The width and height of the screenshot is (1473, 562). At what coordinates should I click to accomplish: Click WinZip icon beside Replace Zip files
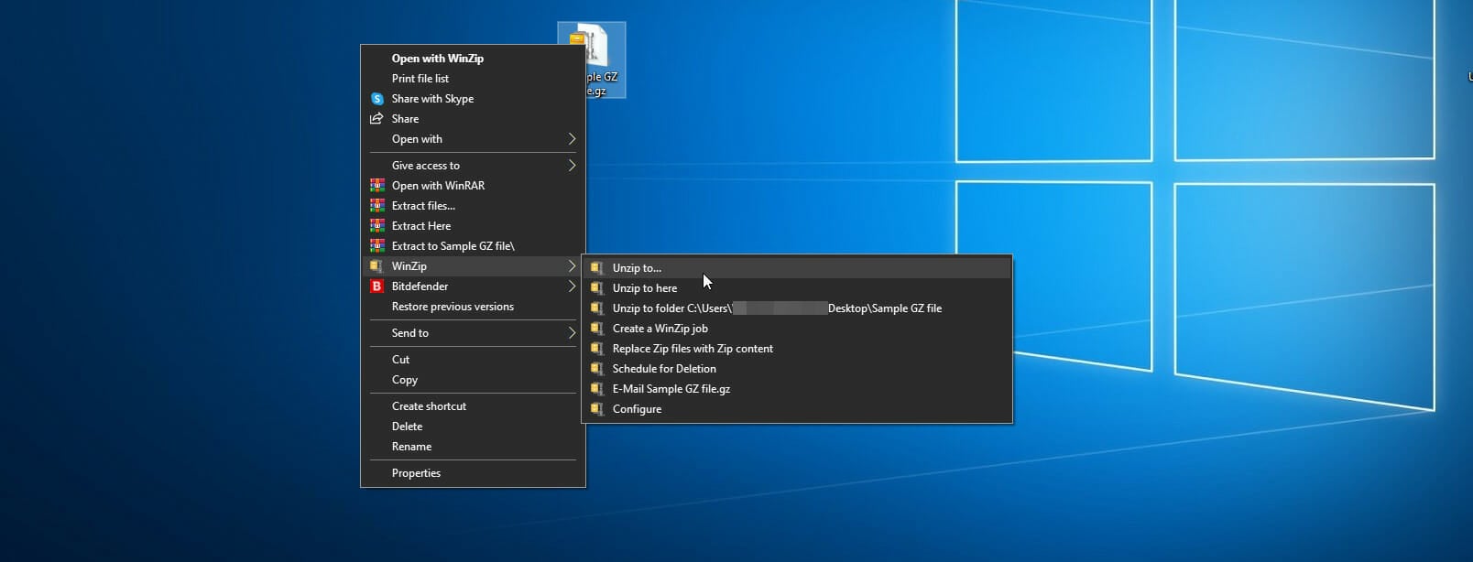(596, 349)
